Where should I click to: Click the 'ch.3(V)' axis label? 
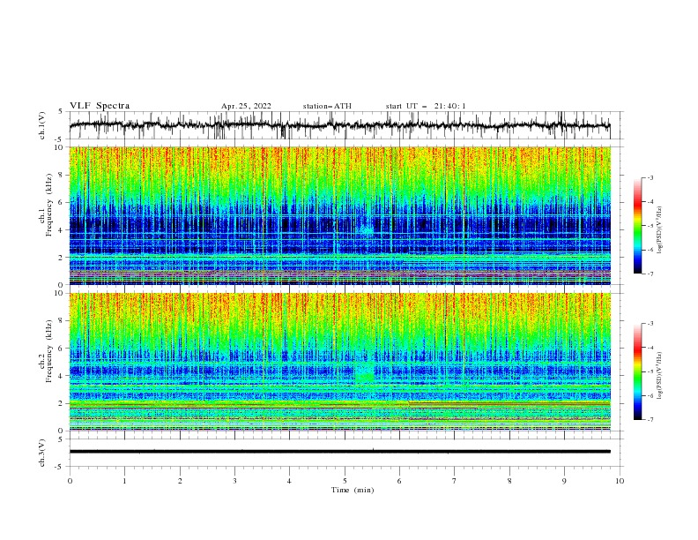[x=42, y=454]
